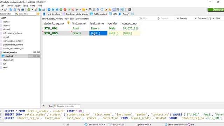Screen dimensions: 224x126
Task: Click the green Donate button
Action: tap(216, 9)
